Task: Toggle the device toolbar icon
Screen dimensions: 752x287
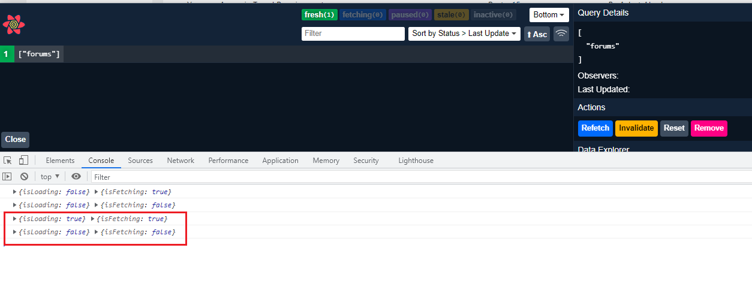Action: pyautogui.click(x=23, y=161)
